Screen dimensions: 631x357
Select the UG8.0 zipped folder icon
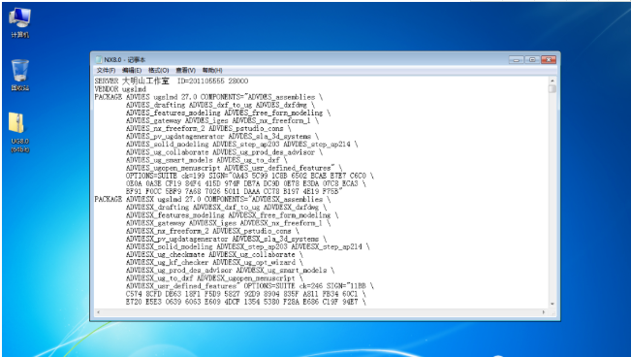point(19,132)
